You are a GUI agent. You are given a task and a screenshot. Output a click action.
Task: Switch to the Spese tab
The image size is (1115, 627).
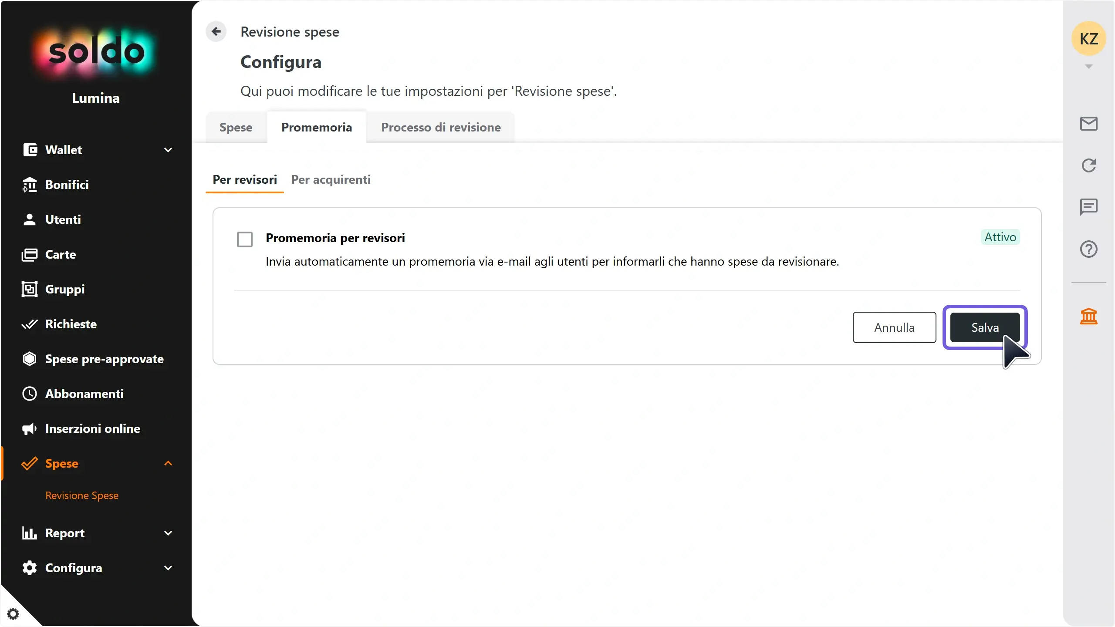(x=236, y=127)
